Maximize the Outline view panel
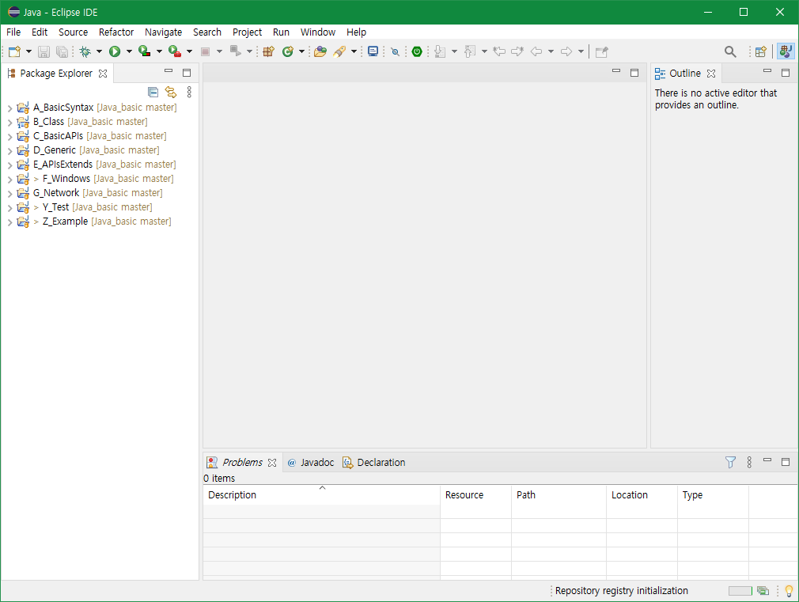Image resolution: width=799 pixels, height=602 pixels. pos(786,73)
